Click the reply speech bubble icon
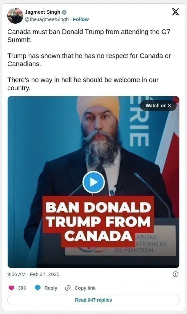187x314 pixels. click(38, 288)
